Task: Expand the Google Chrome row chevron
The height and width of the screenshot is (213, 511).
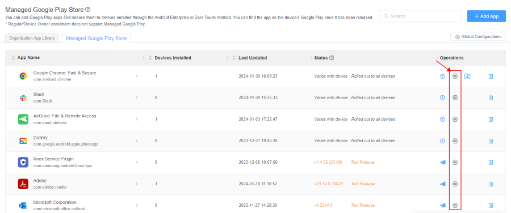Action: (x=136, y=76)
